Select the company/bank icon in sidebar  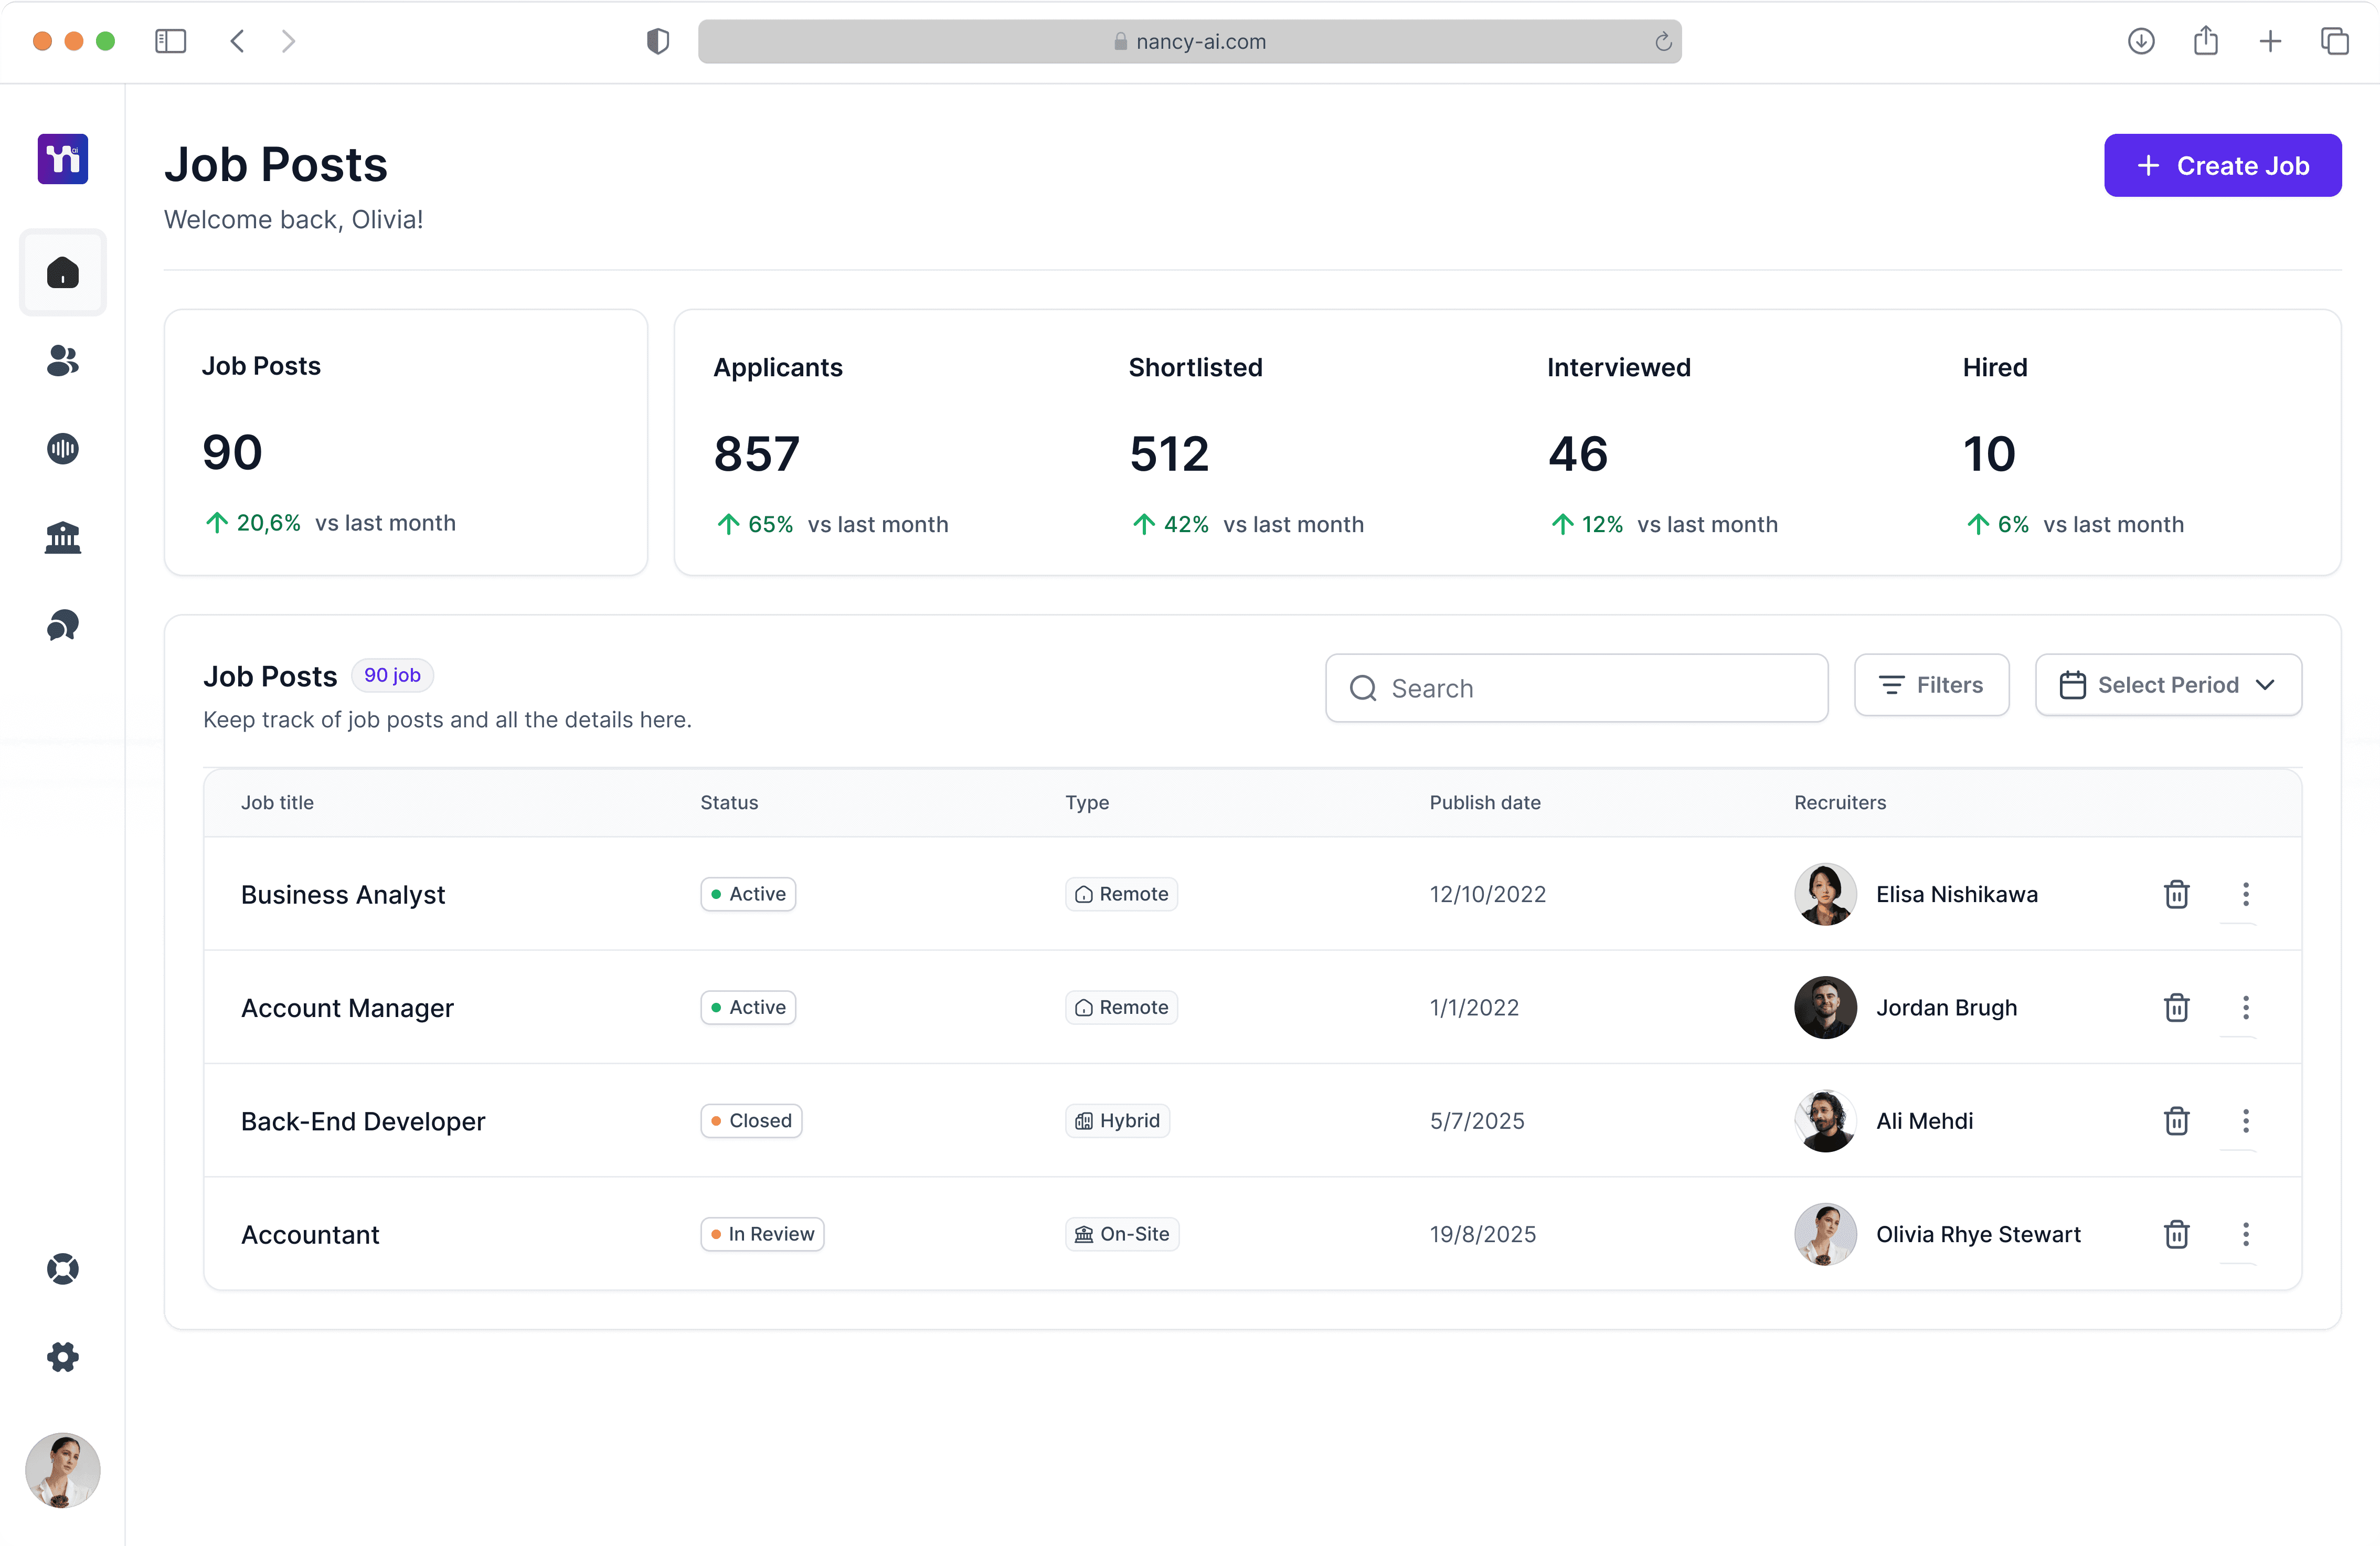[x=62, y=537]
